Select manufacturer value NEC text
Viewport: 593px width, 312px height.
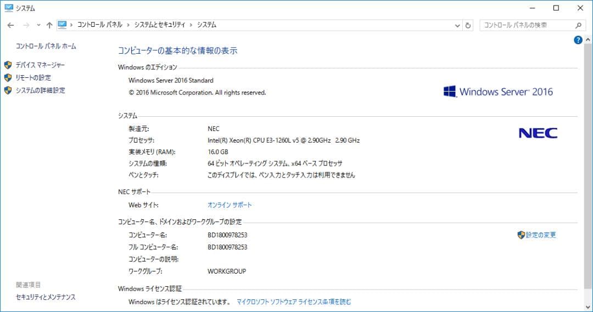[213, 129]
